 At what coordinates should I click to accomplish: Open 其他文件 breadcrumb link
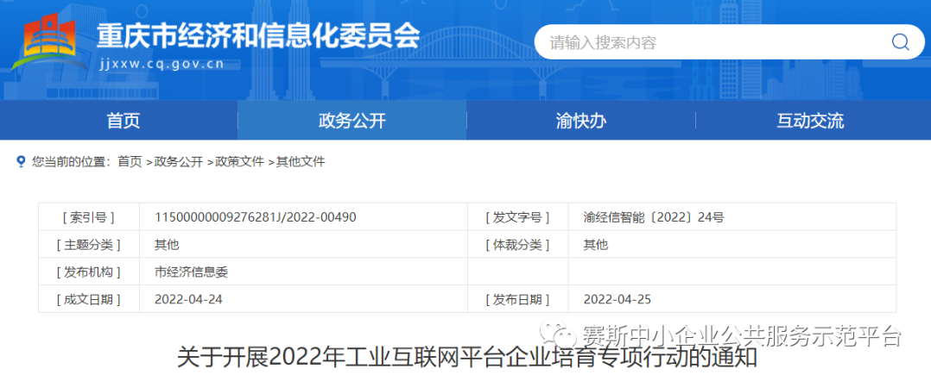point(300,162)
